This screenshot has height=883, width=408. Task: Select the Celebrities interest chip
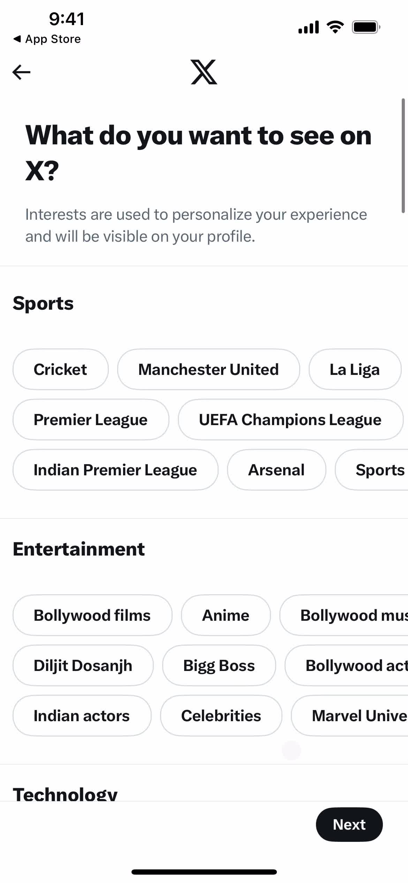coord(221,716)
